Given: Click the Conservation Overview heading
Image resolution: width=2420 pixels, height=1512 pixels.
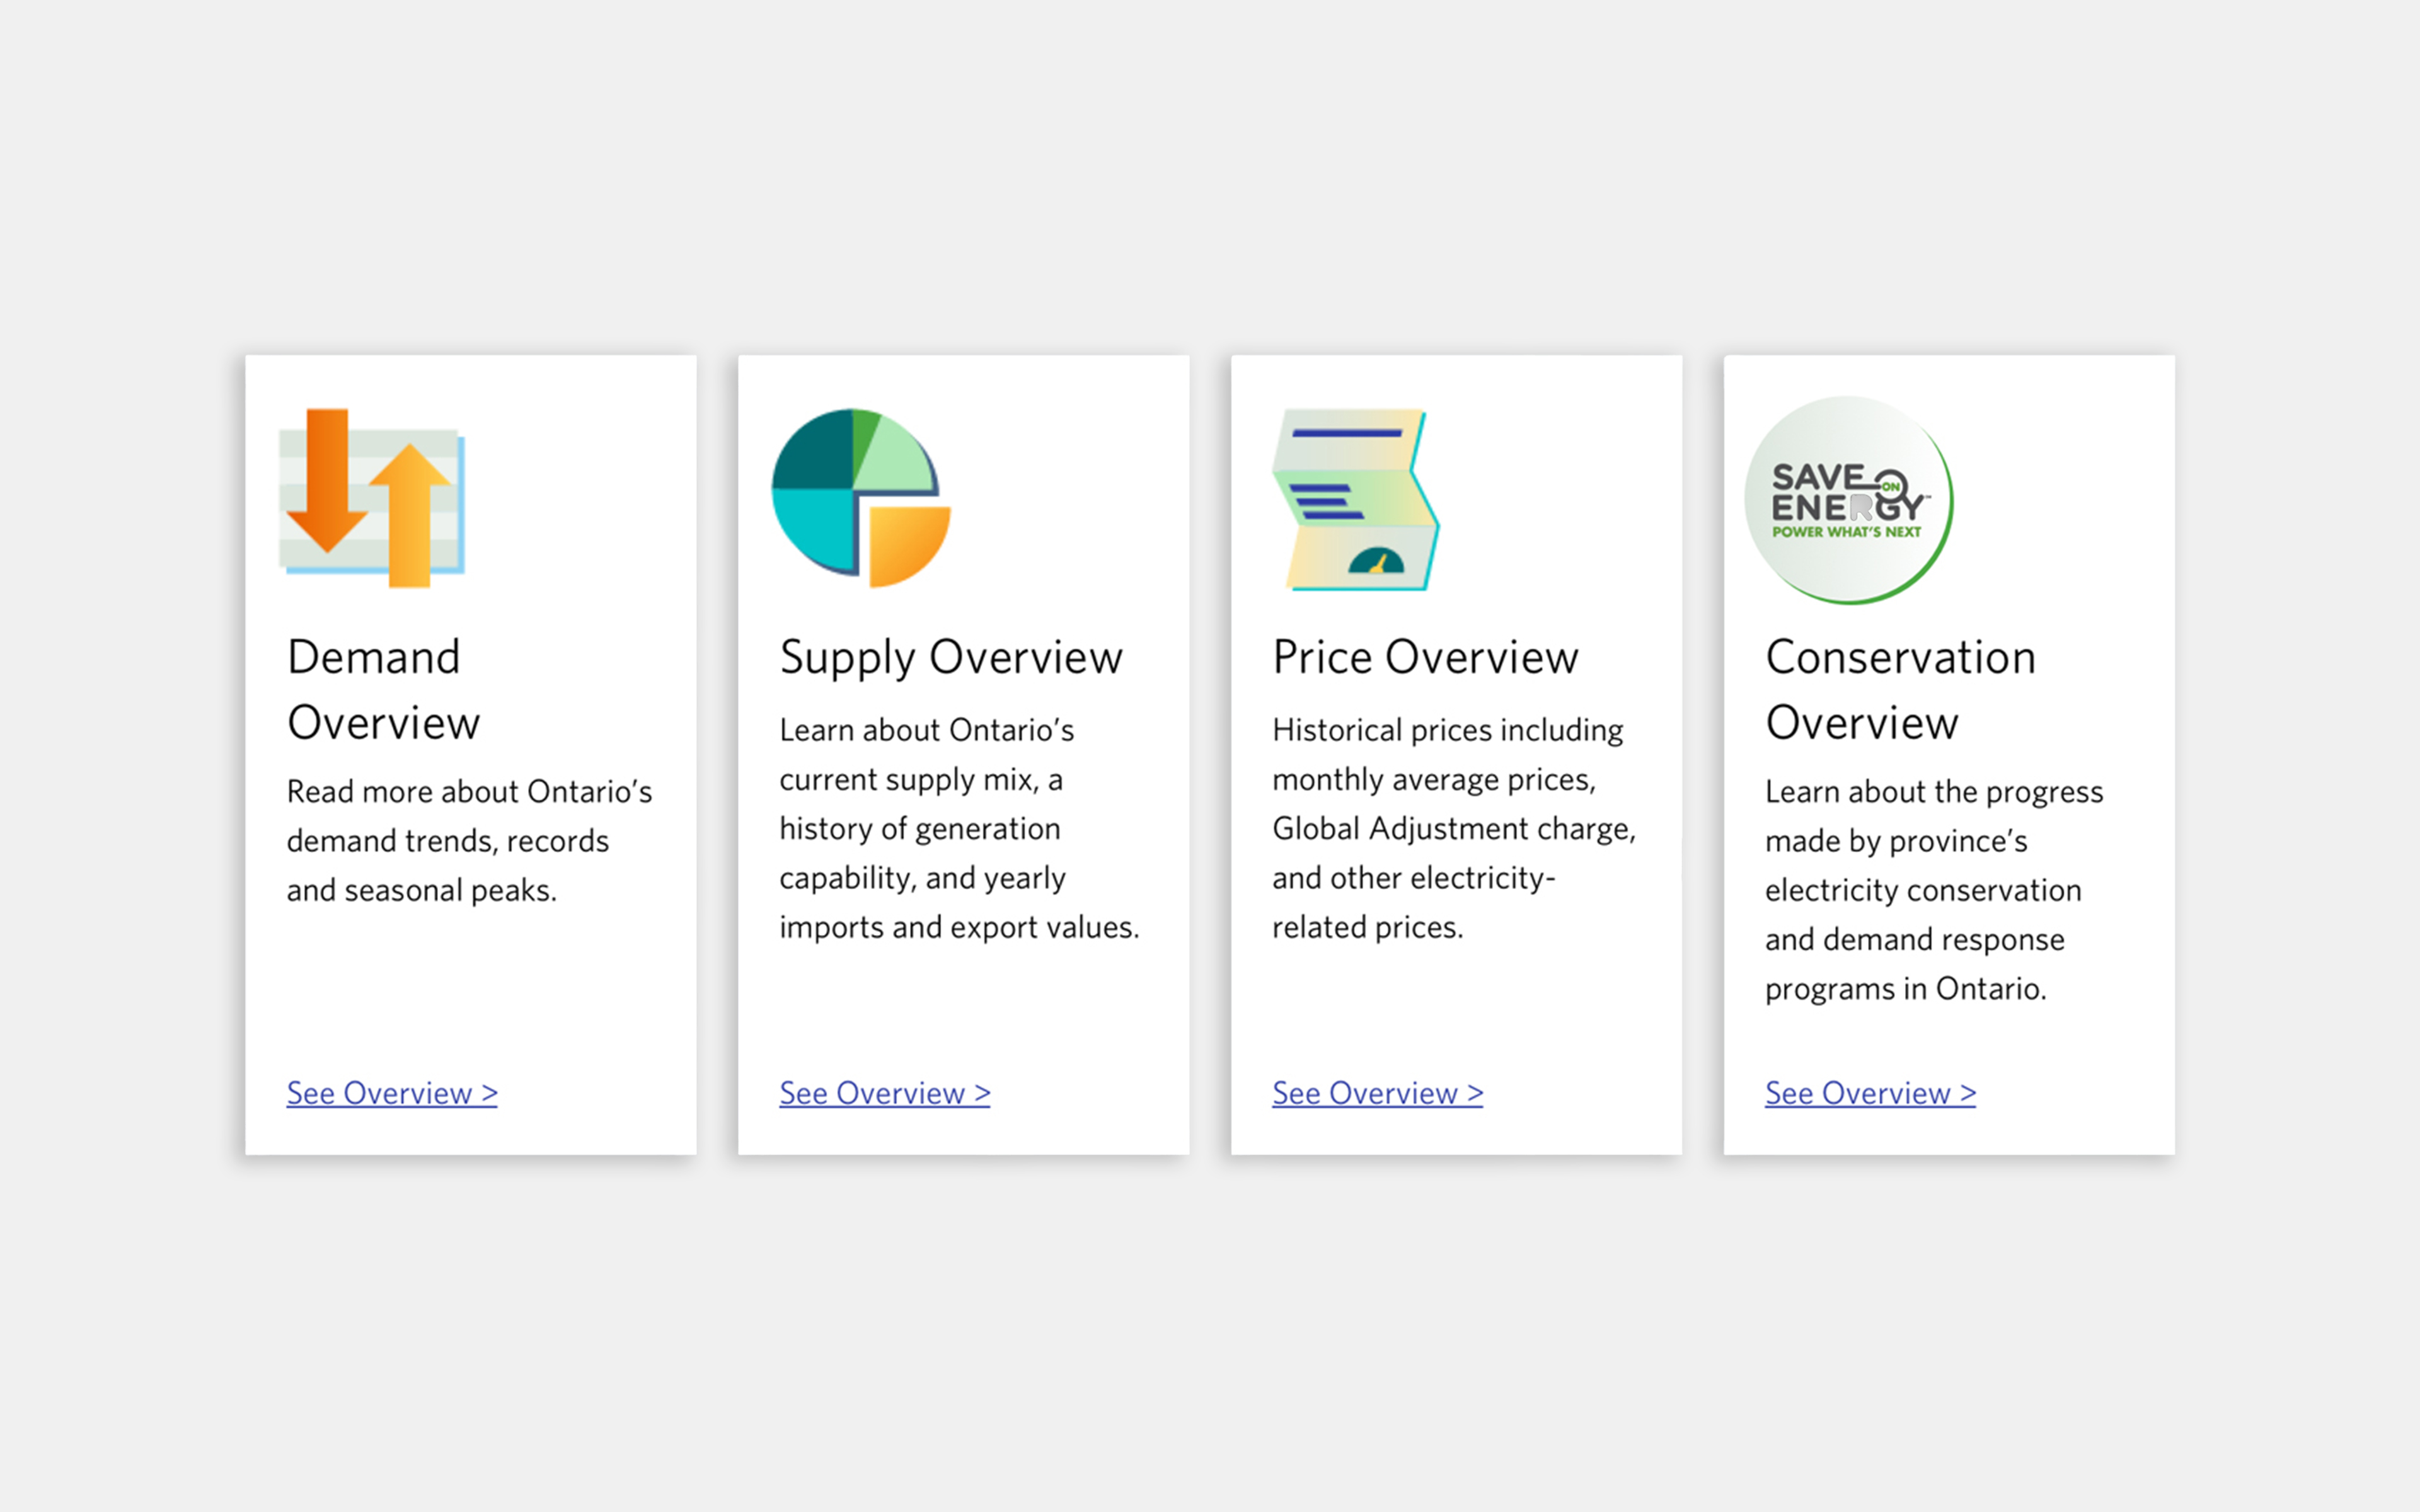Looking at the screenshot, I should (x=1900, y=690).
